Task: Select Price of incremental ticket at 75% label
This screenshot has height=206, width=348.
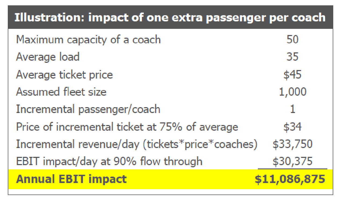Action: coord(127,127)
